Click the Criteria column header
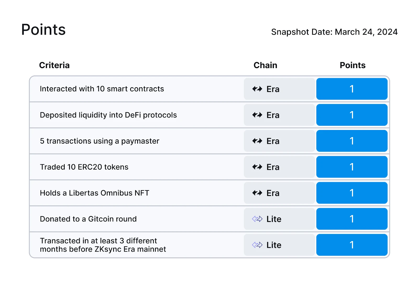The width and height of the screenshot is (419, 283). coord(54,65)
